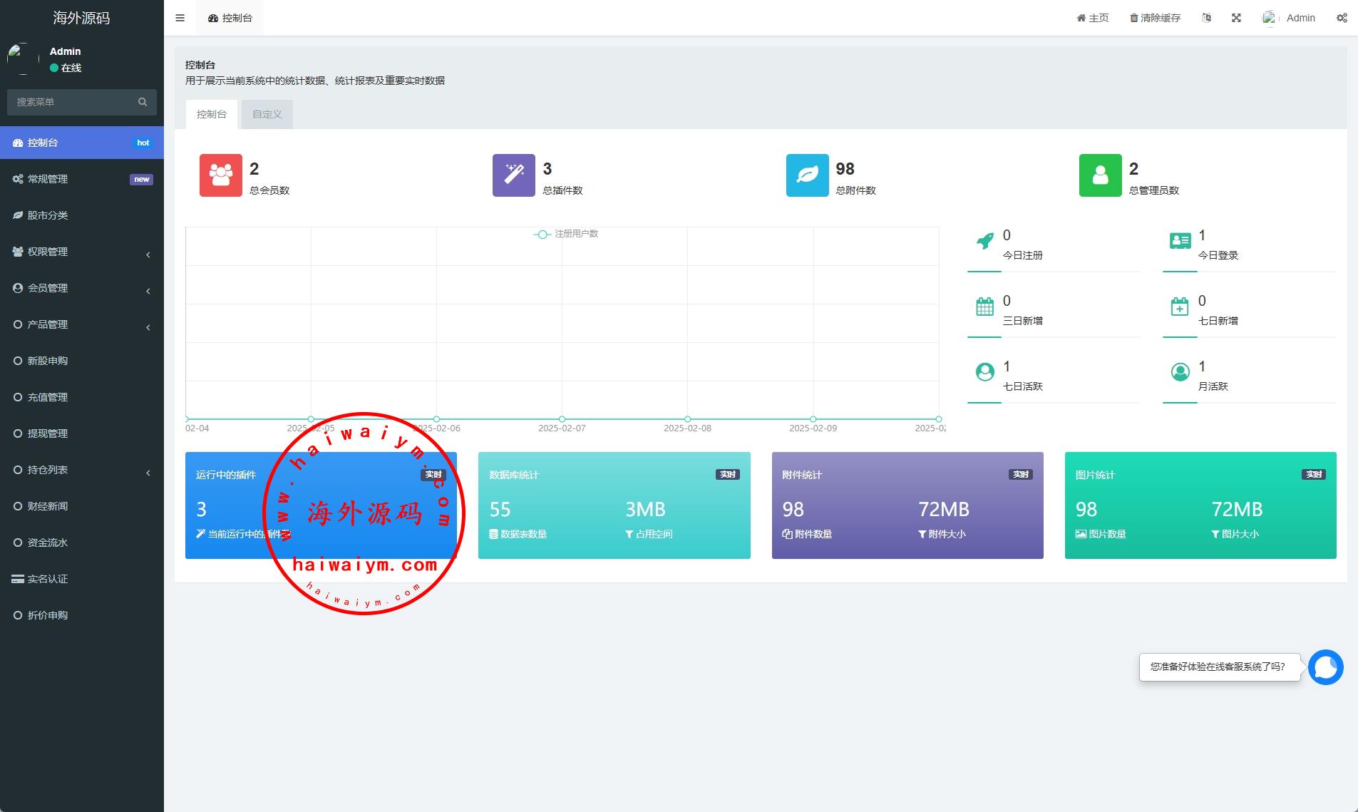Image resolution: width=1358 pixels, height=812 pixels.
Task: Click the red total members icon
Action: click(x=220, y=175)
